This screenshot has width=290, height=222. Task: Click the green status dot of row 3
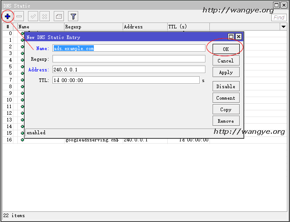tap(22, 54)
